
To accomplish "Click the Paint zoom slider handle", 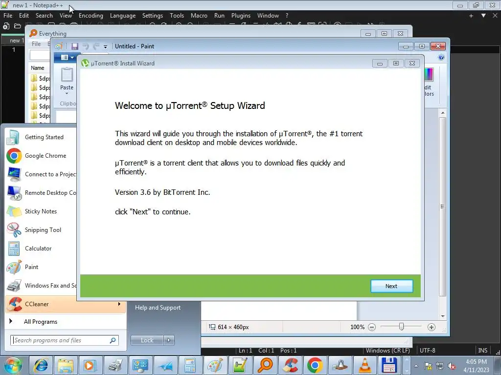I will (402, 327).
